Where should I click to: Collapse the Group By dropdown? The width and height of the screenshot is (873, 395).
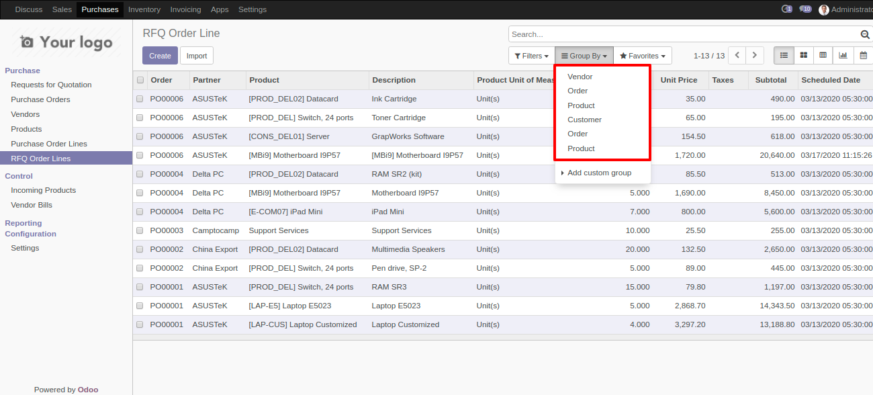[x=584, y=56]
